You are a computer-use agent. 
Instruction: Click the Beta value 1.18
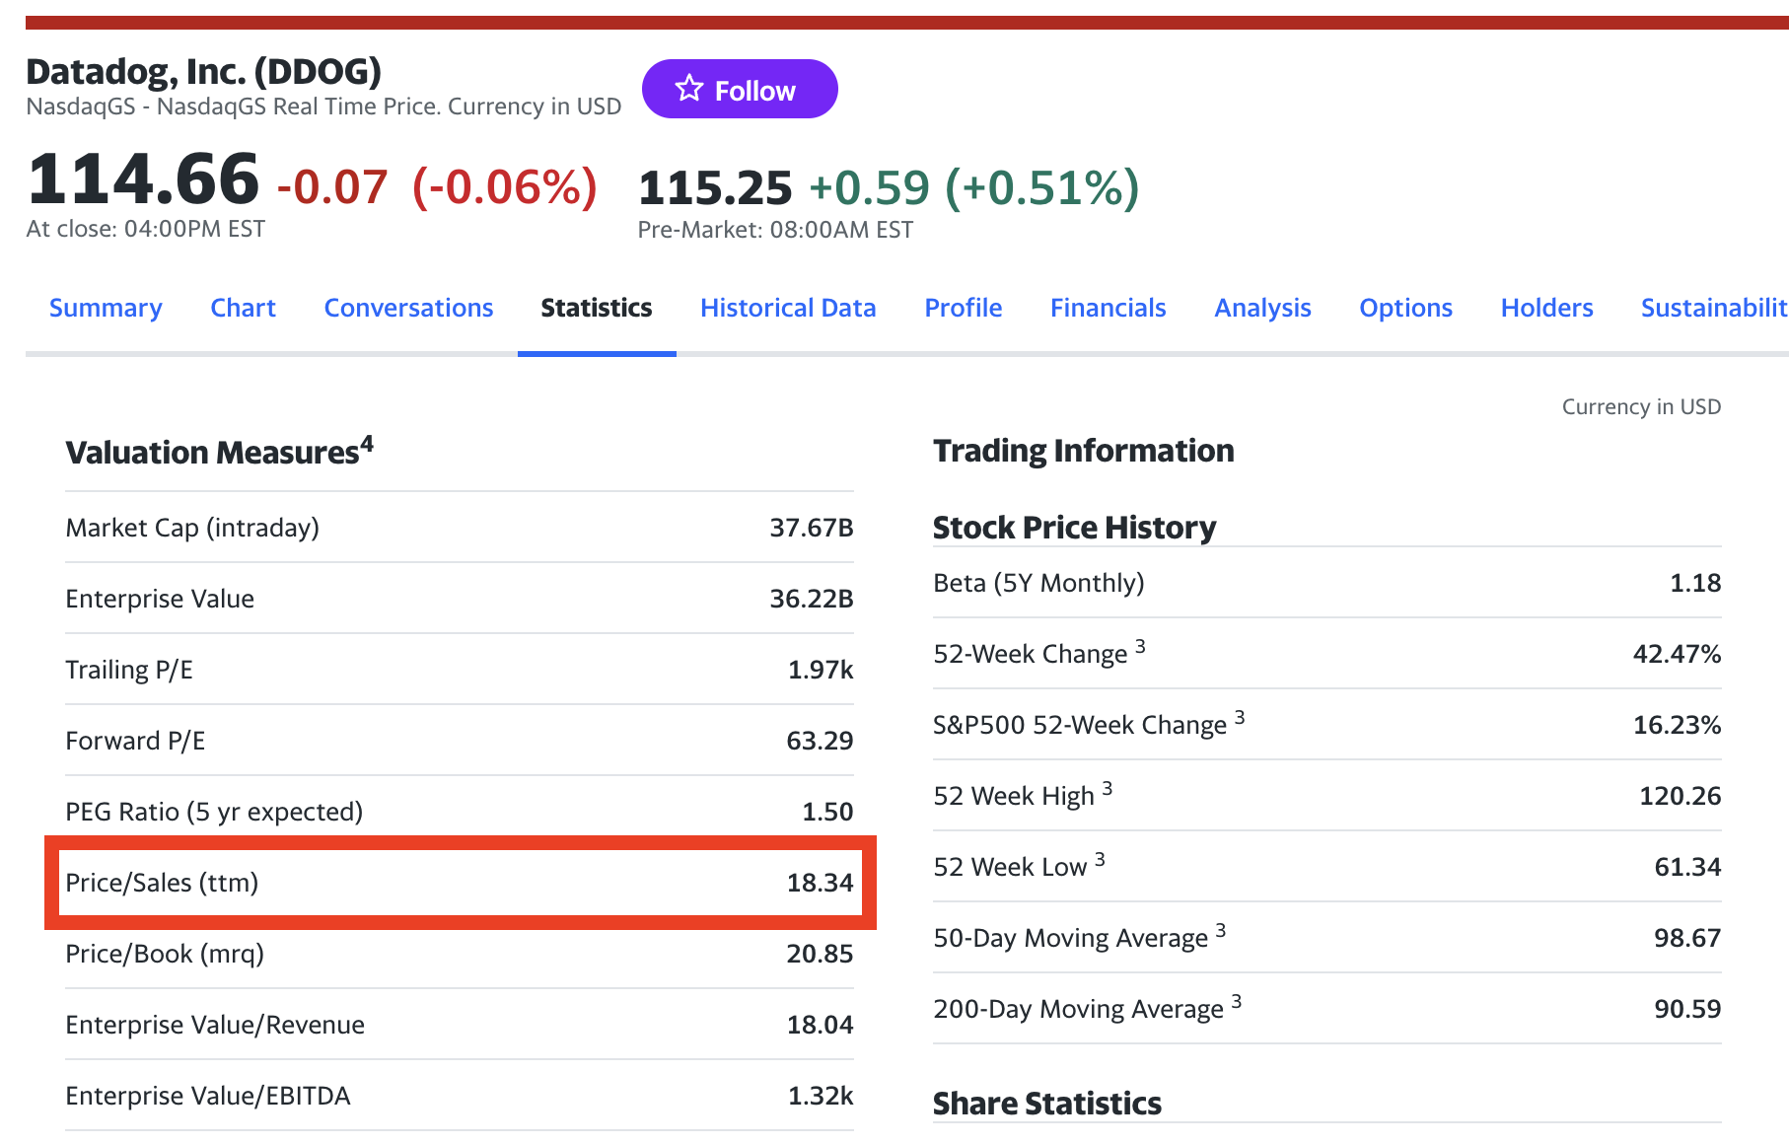(1695, 583)
